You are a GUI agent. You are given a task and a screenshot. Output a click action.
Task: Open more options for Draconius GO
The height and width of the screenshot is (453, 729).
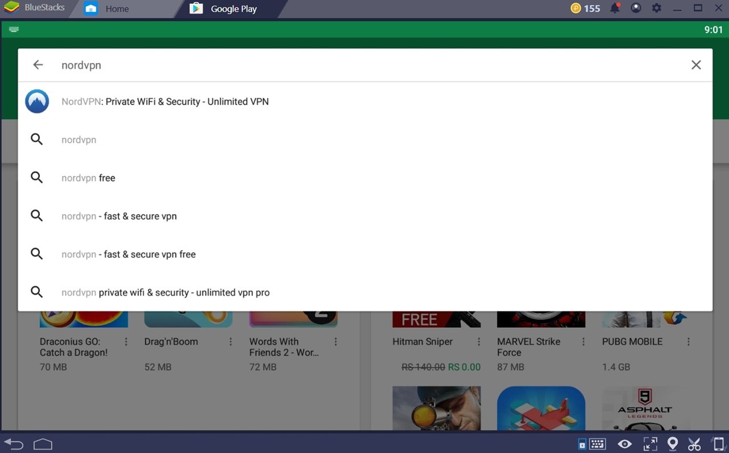pos(126,342)
